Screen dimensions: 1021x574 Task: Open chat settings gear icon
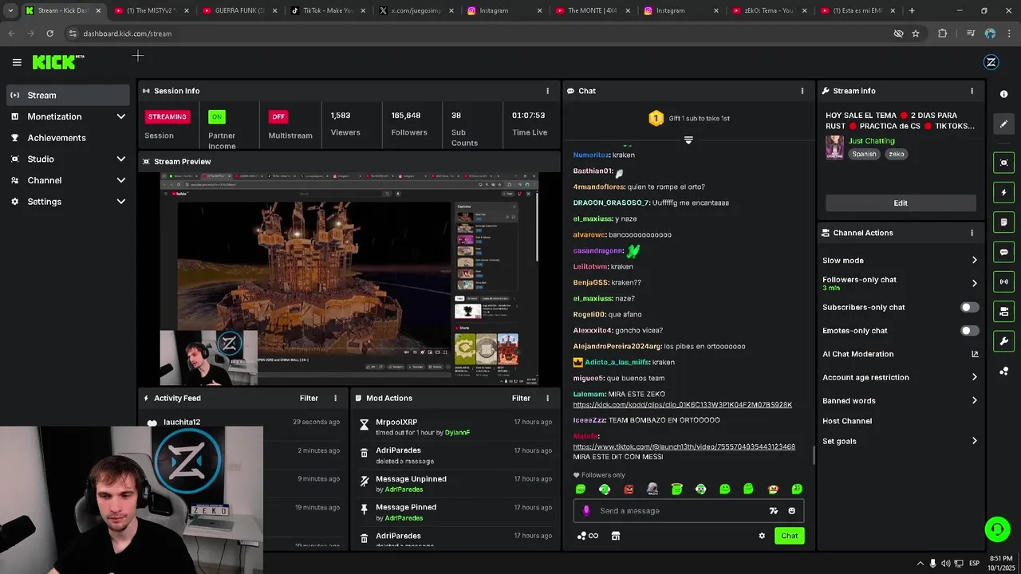(762, 536)
